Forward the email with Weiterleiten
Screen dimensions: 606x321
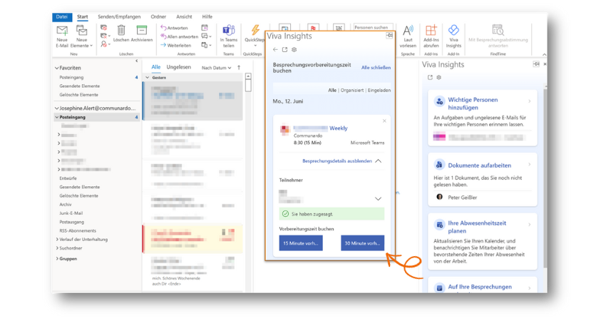(x=176, y=45)
